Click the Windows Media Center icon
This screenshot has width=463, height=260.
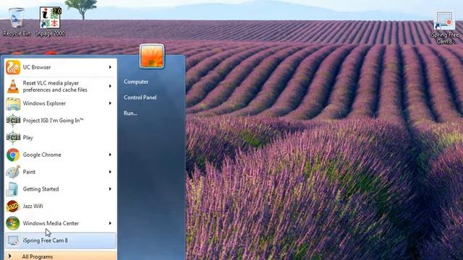pos(13,223)
